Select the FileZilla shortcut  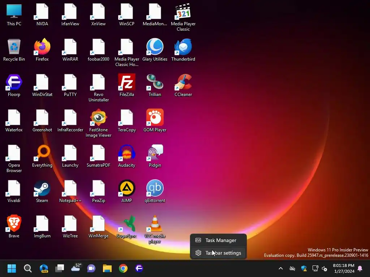127,85
